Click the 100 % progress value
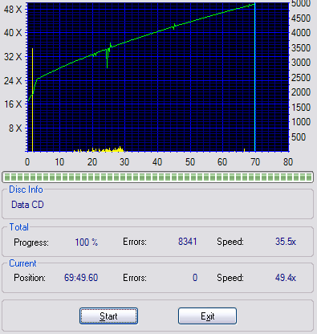Viewport: 317px width, 334px height. [x=87, y=242]
